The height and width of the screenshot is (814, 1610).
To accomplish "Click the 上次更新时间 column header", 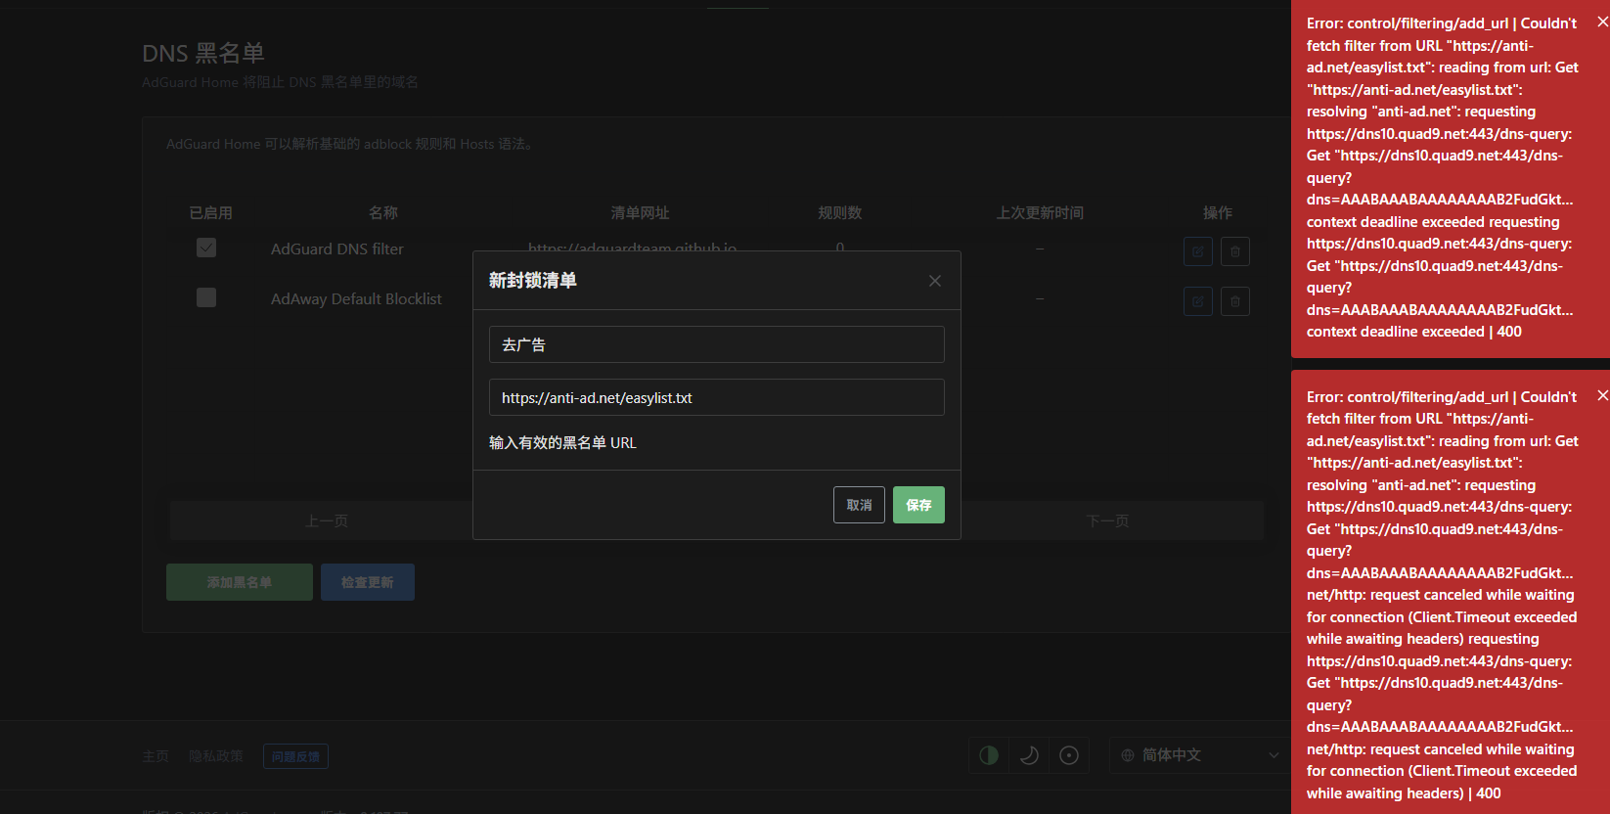I will click(x=1040, y=212).
